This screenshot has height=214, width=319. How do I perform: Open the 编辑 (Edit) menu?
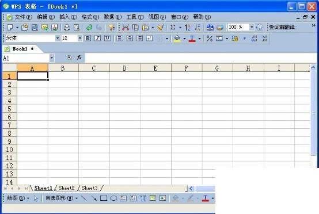coord(45,17)
